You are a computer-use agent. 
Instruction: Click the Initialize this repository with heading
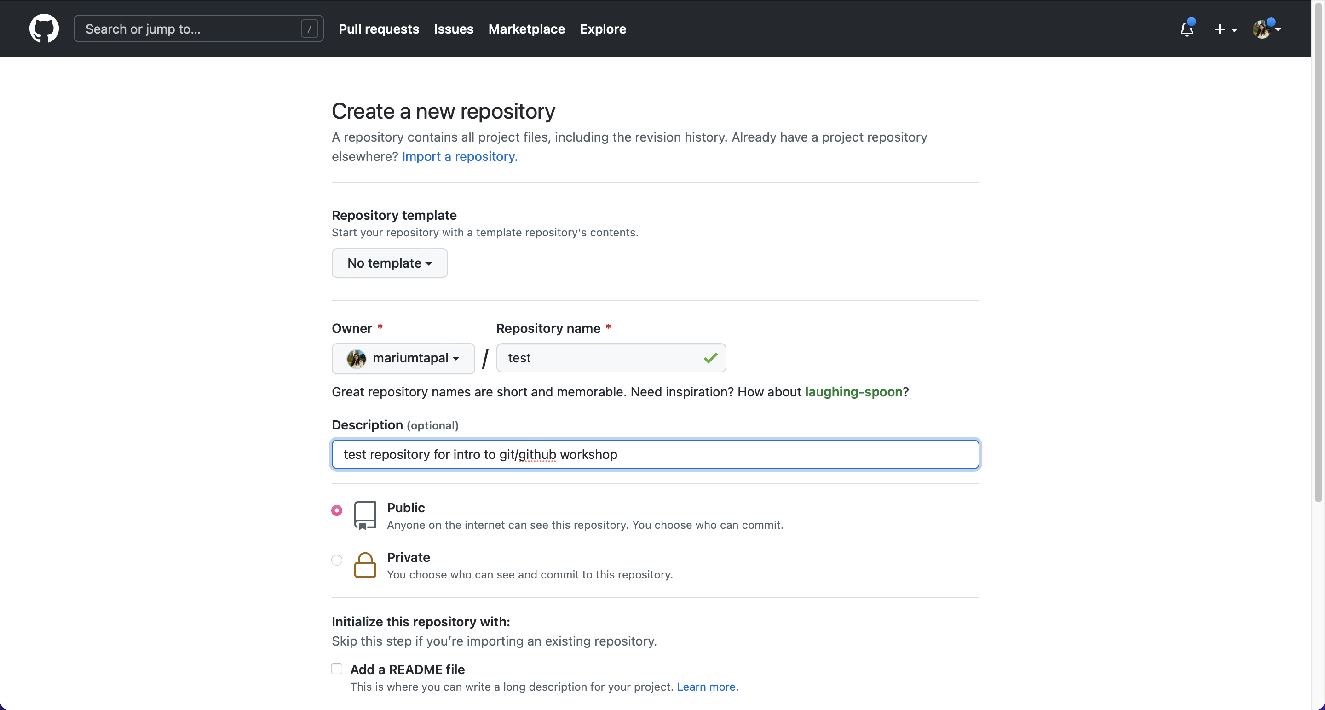click(421, 622)
